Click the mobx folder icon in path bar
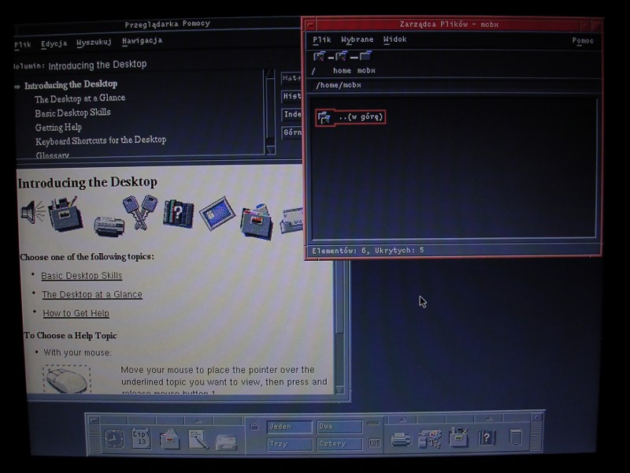630x473 pixels. tap(365, 57)
